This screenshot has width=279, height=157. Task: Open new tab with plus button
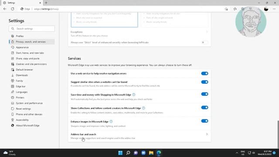[x=46, y=3]
